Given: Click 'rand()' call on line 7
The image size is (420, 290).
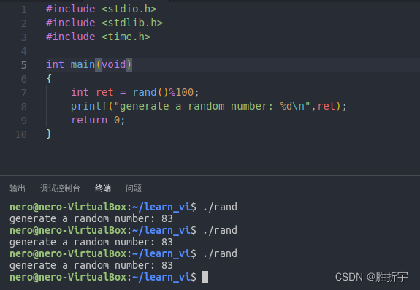Looking at the screenshot, I should click(150, 92).
